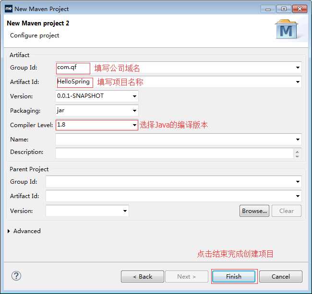Image resolution: width=312 pixels, height=294 pixels.
Task: Click the help question mark icon
Action: (16, 276)
